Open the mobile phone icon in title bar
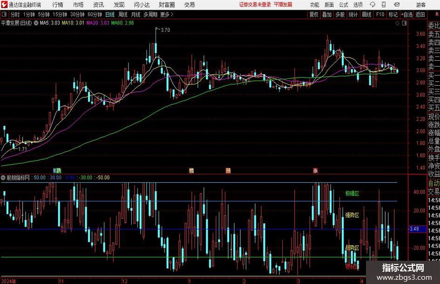This screenshot has width=440, height=284. pos(384,5)
